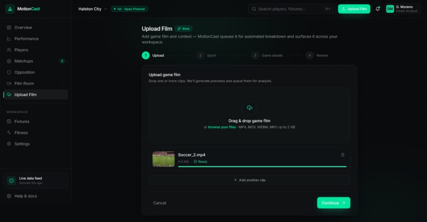The image size is (427, 222).
Task: Continue to the next step
Action: (x=334, y=203)
